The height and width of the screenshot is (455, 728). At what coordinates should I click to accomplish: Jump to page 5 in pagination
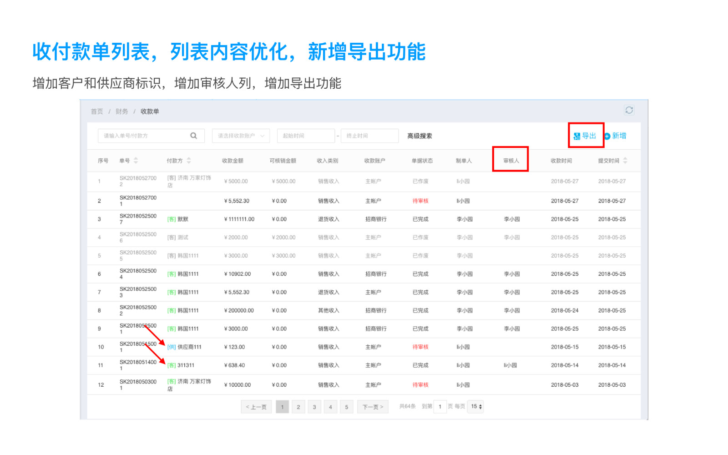pos(346,407)
